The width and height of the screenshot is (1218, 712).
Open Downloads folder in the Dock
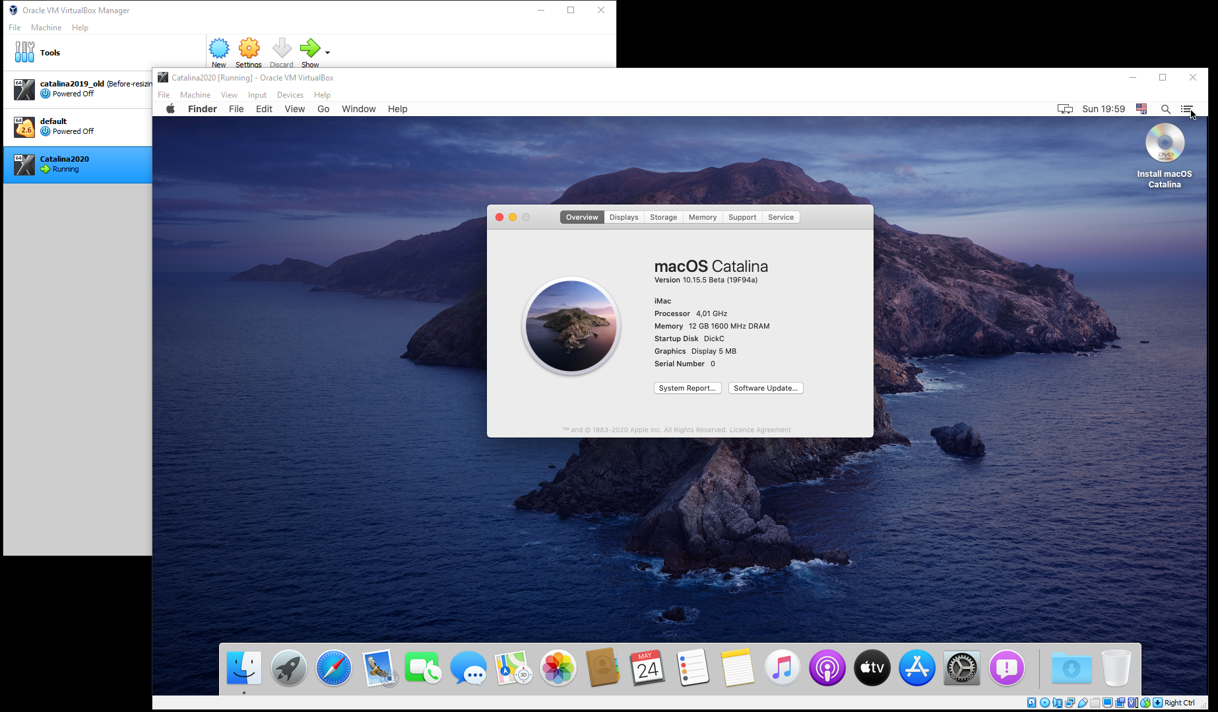pyautogui.click(x=1072, y=668)
